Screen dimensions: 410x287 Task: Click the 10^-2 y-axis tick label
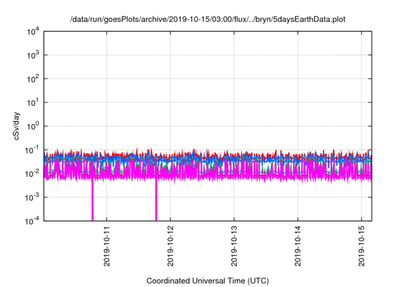point(32,174)
